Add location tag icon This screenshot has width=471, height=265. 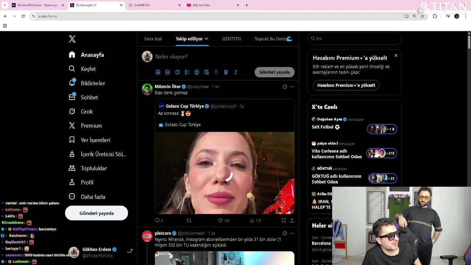tap(216, 72)
